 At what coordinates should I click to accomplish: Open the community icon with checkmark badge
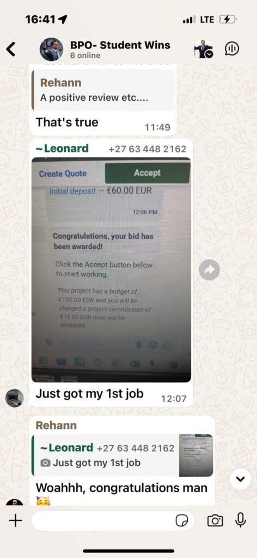pos(203,49)
